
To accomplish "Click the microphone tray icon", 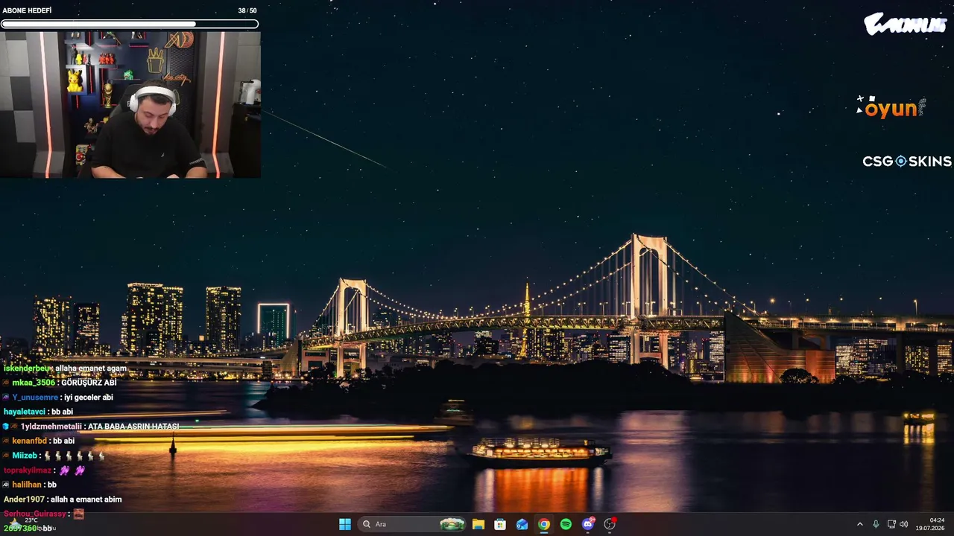I will point(876,524).
